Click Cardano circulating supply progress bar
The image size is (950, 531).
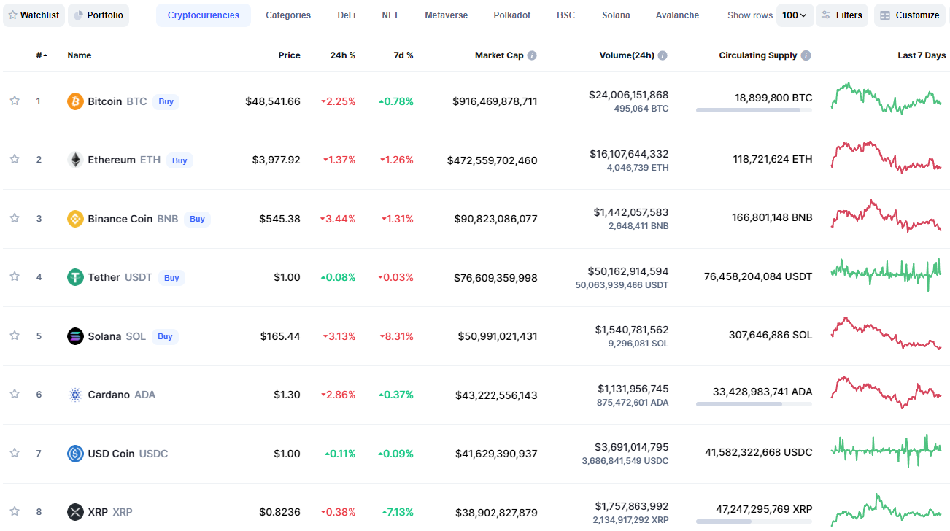click(x=754, y=404)
